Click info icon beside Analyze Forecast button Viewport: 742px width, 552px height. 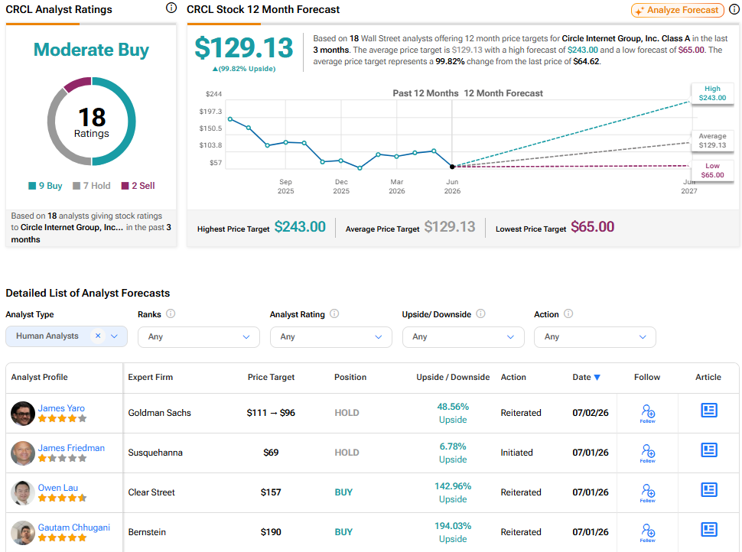click(734, 9)
